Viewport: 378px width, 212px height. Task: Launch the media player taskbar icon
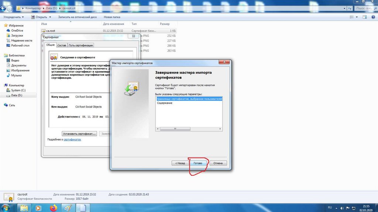tap(38, 208)
